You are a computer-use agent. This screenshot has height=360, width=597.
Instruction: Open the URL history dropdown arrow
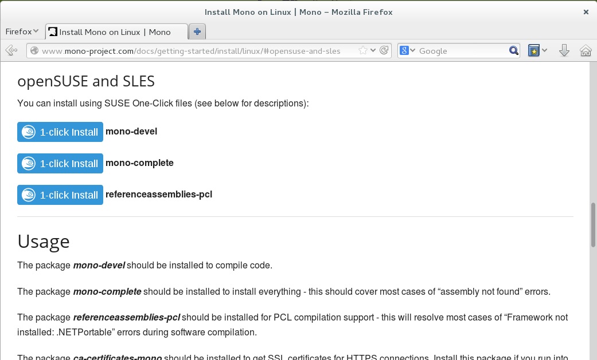[373, 51]
